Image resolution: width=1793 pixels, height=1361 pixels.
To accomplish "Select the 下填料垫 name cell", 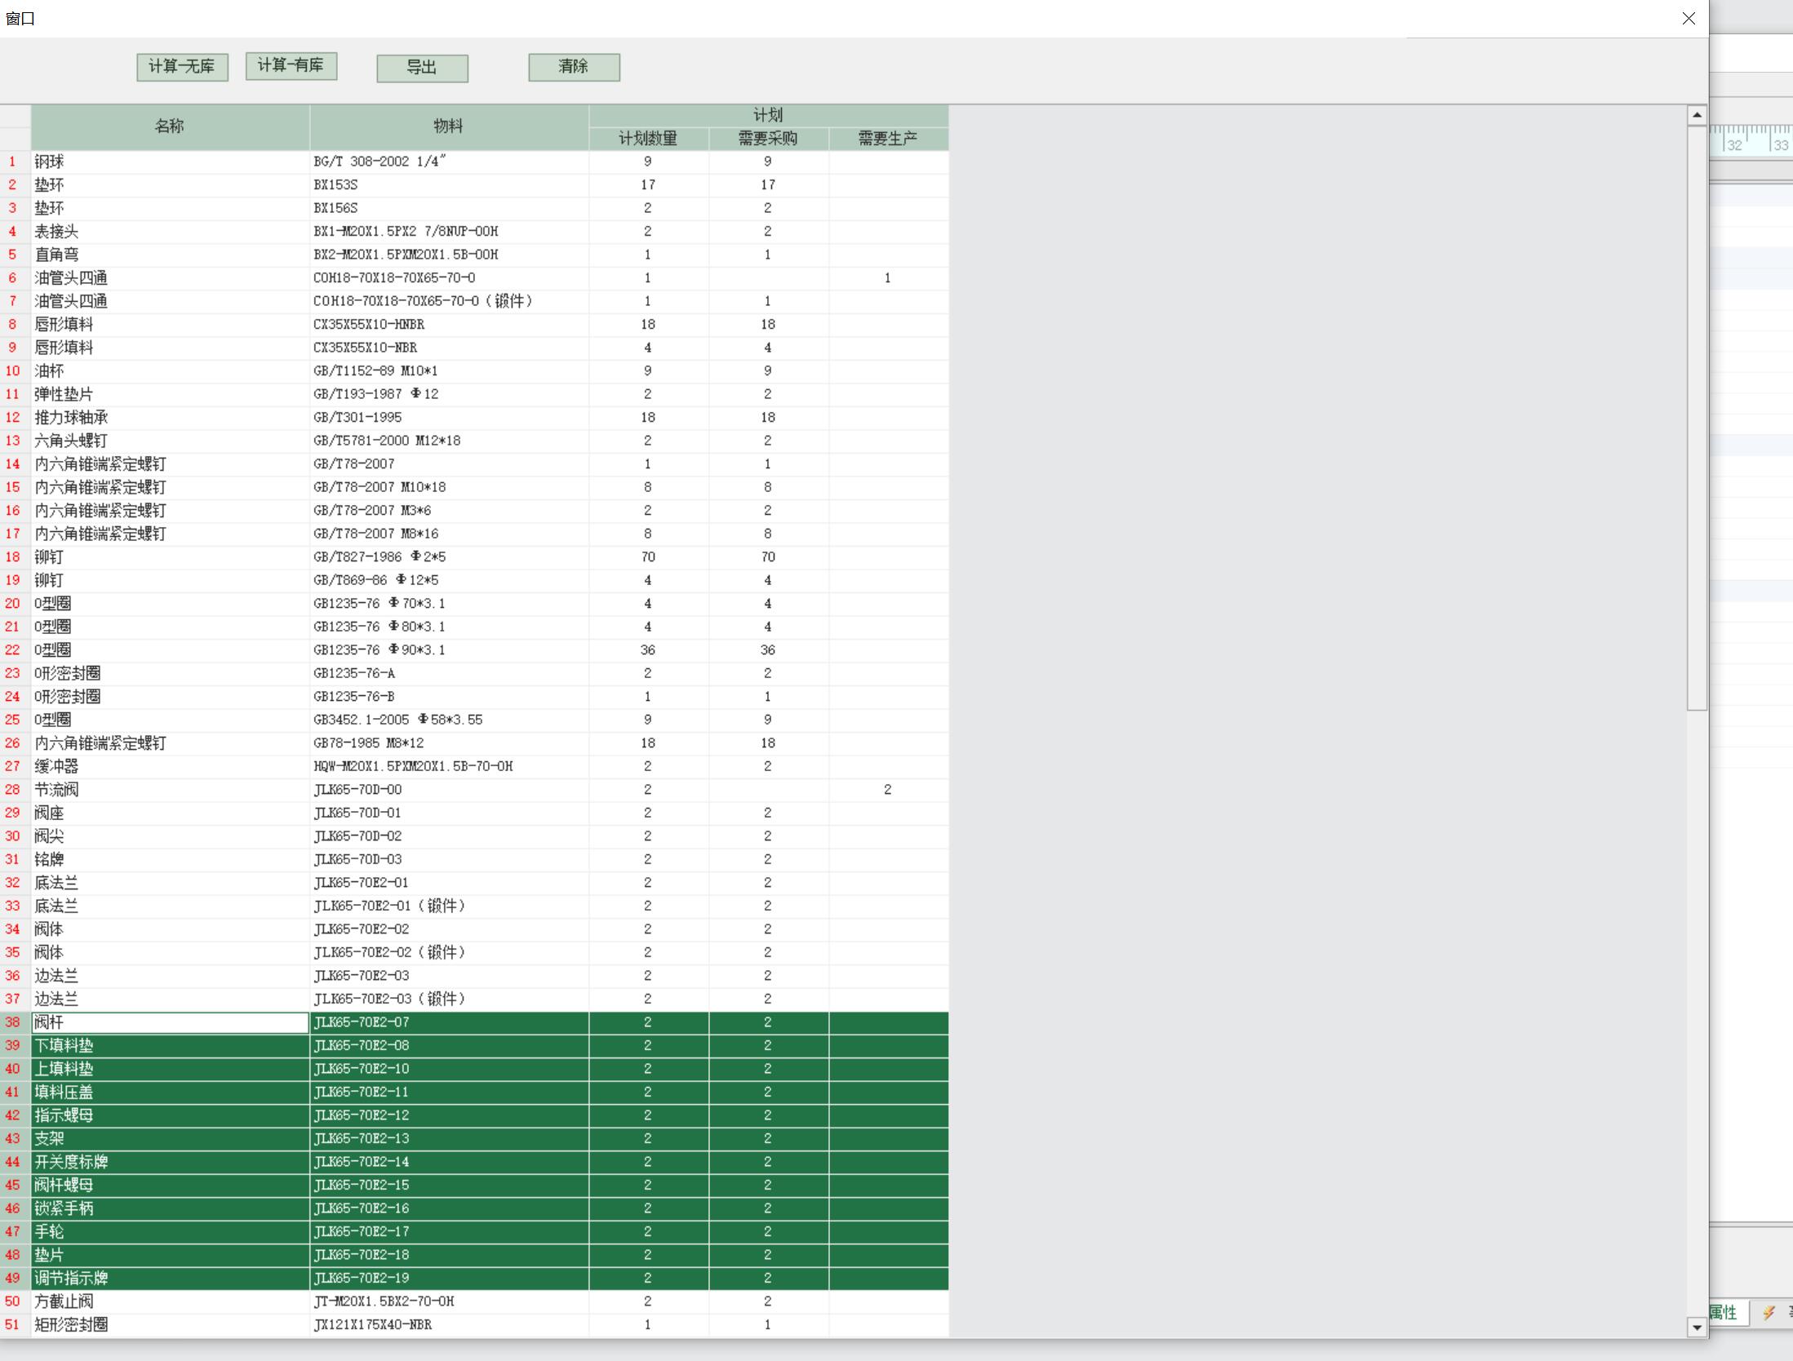I will click(170, 1045).
